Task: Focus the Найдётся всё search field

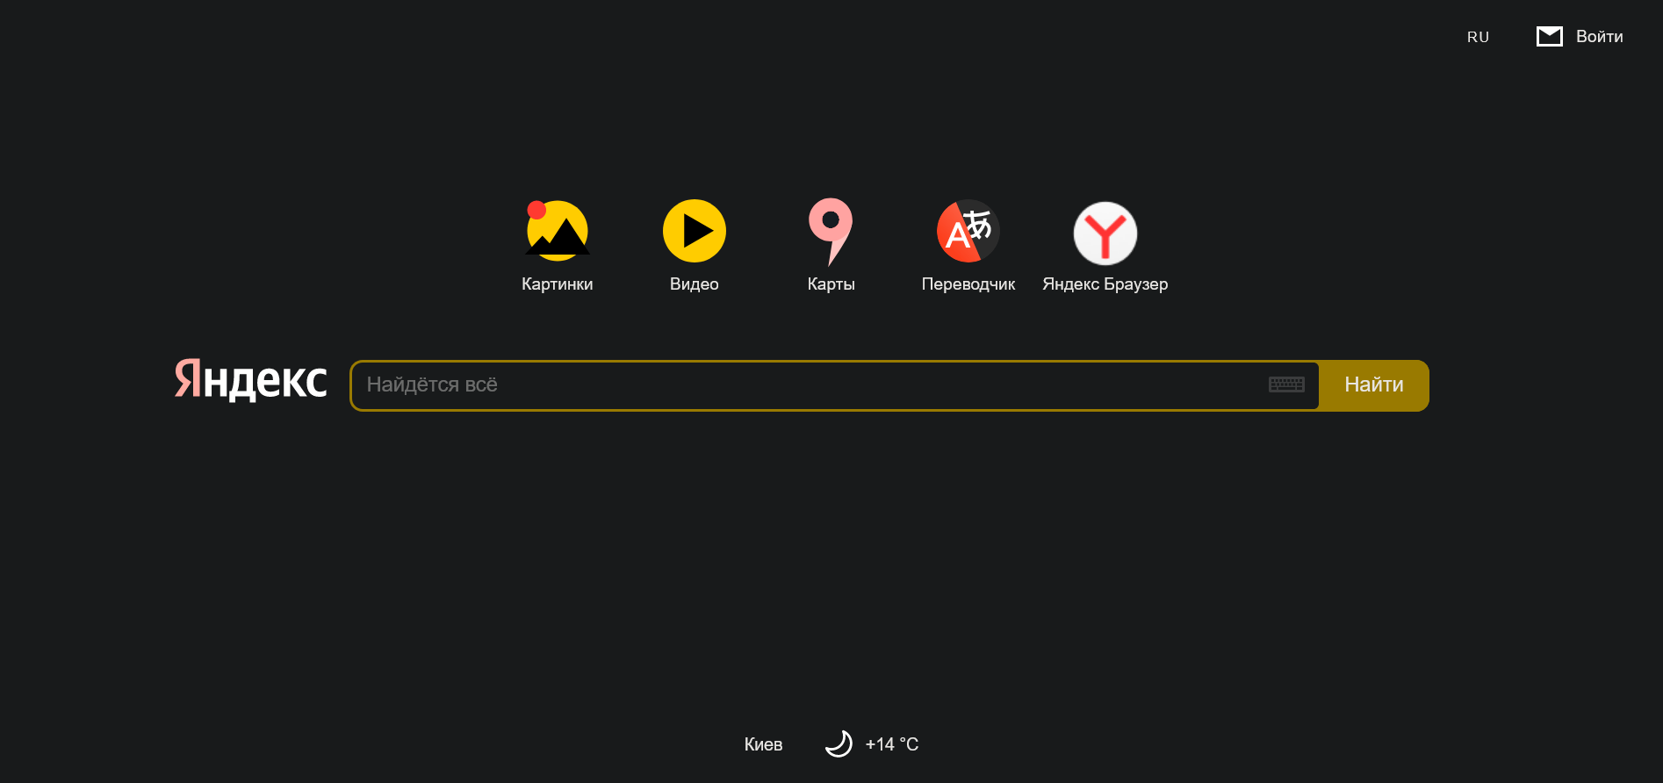Action: (x=808, y=385)
